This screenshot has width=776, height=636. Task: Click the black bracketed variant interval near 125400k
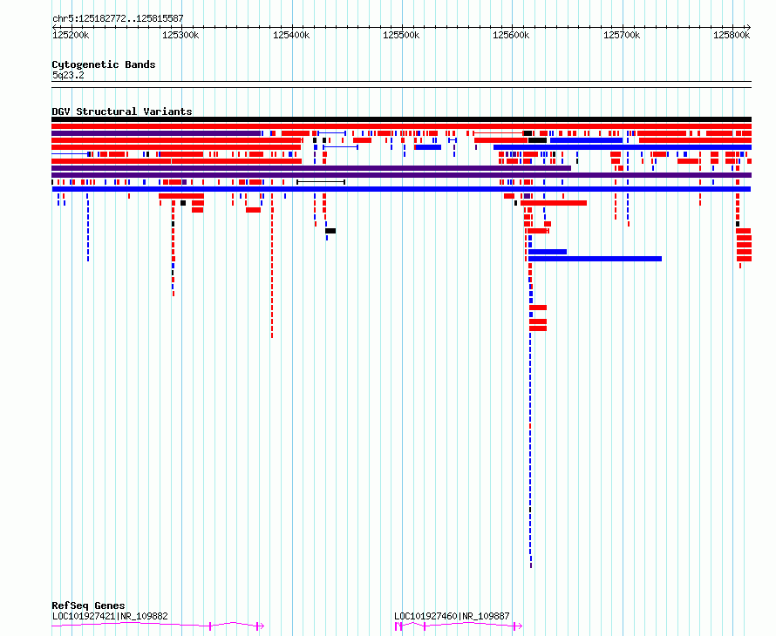pyautogui.click(x=321, y=182)
